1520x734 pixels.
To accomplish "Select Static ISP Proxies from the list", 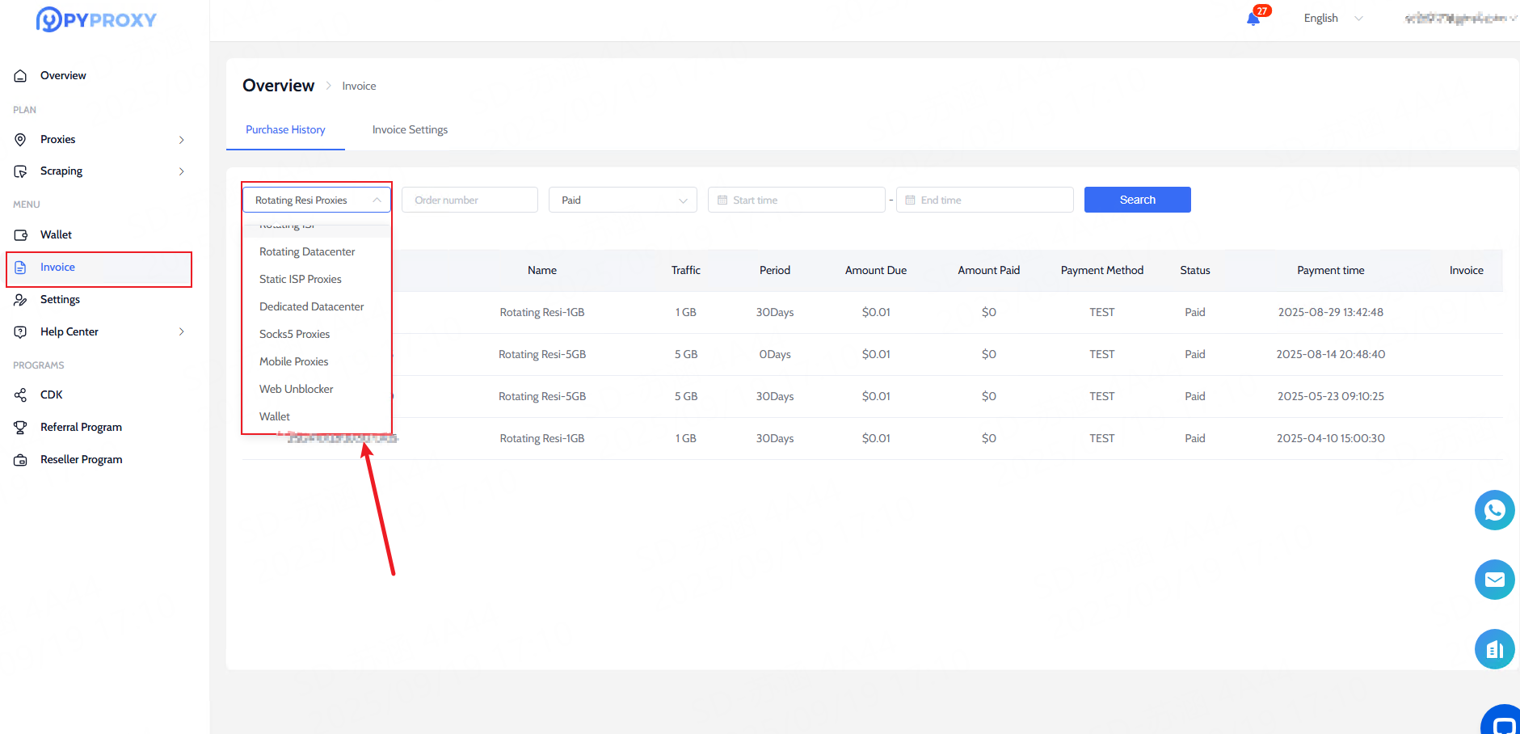I will (x=300, y=280).
